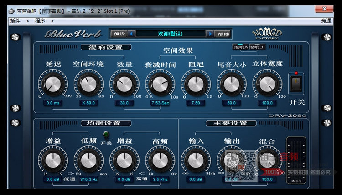Click the 程序 menu item
This screenshot has width=342, height=195.
40,20
